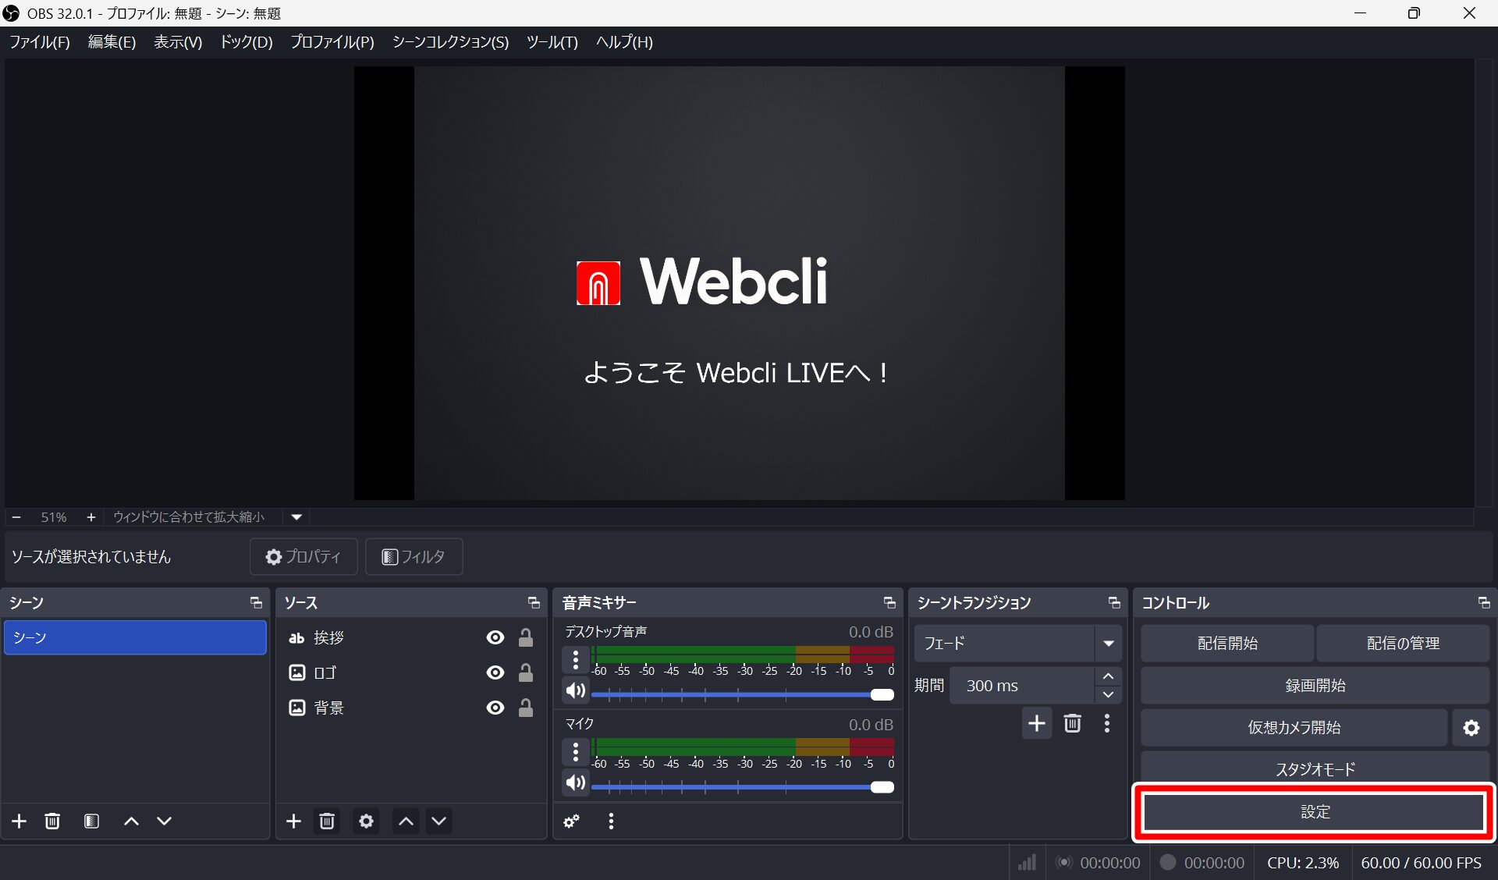Mute the マイク speaker icon
This screenshot has width=1498, height=880.
[575, 782]
